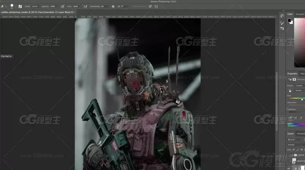
Task: Open the Normal blend mode dropdown
Action: click(296, 145)
